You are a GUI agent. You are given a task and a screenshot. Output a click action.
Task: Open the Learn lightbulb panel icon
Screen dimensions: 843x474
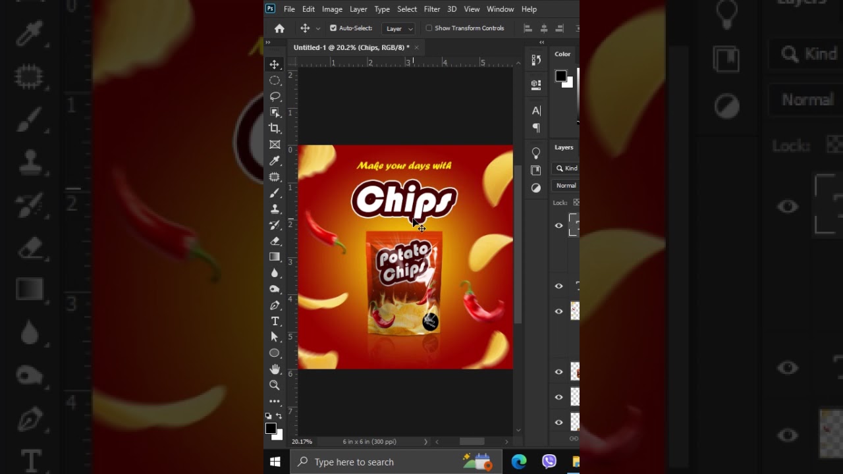pos(536,153)
